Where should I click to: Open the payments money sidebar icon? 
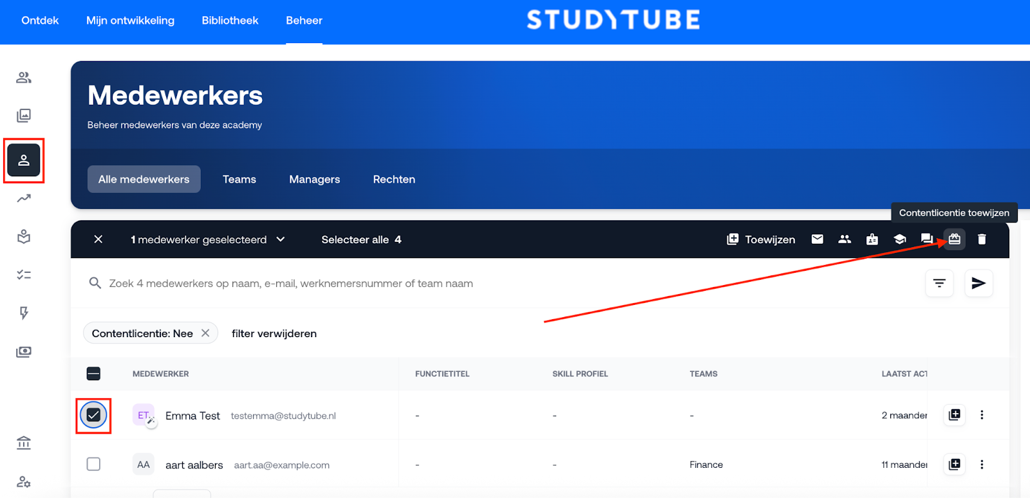coord(24,352)
